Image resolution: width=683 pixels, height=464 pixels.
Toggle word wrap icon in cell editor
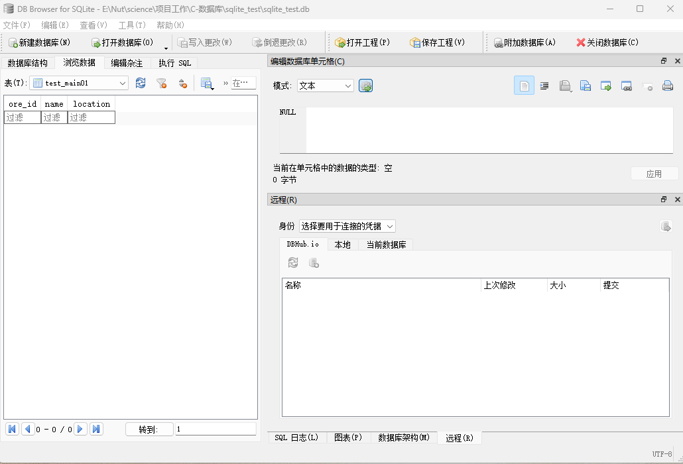(x=544, y=86)
